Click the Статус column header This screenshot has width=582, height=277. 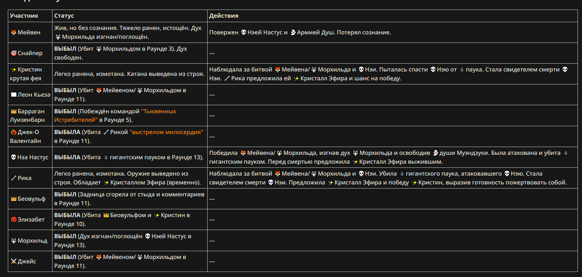[64, 16]
